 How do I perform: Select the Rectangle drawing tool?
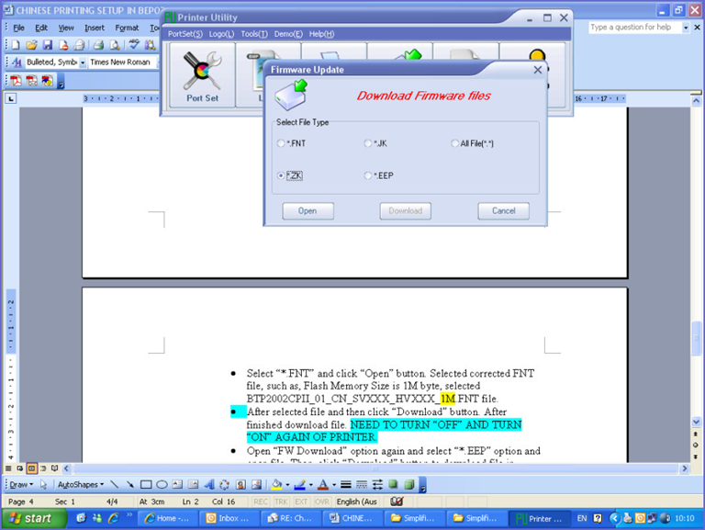click(146, 484)
